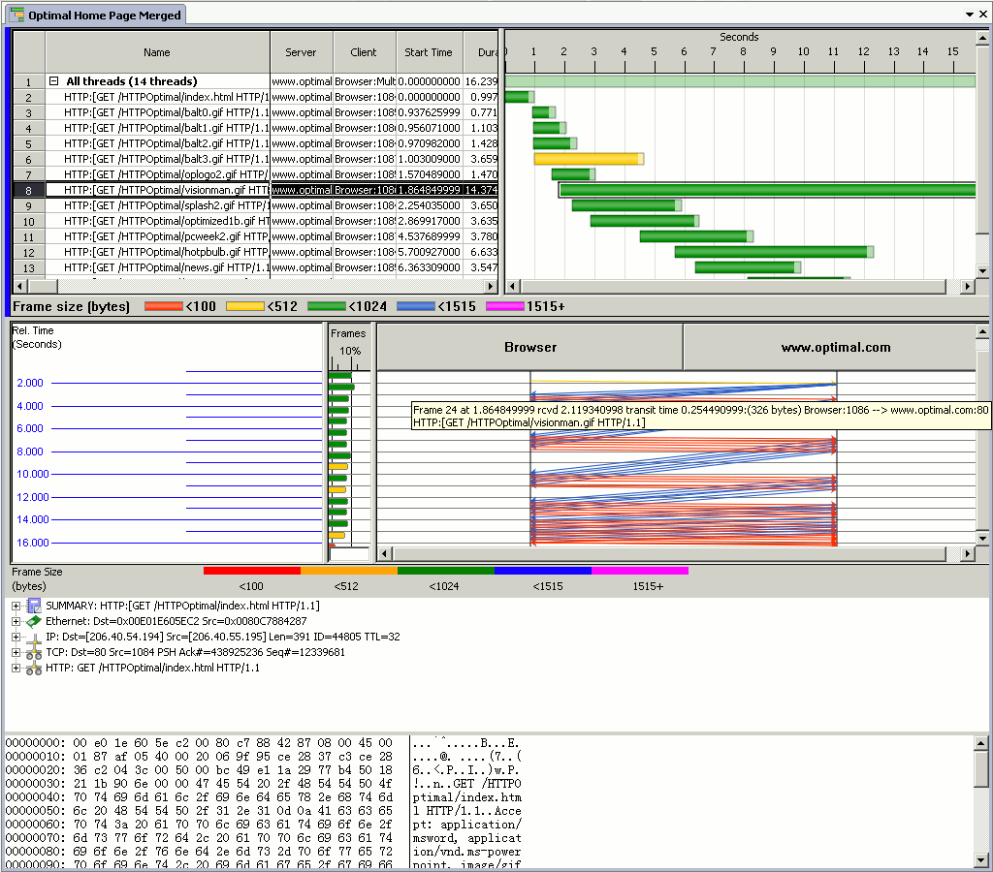The height and width of the screenshot is (872, 993).
Task: Expand the Ethernet Dst/Src node
Action: [16, 621]
